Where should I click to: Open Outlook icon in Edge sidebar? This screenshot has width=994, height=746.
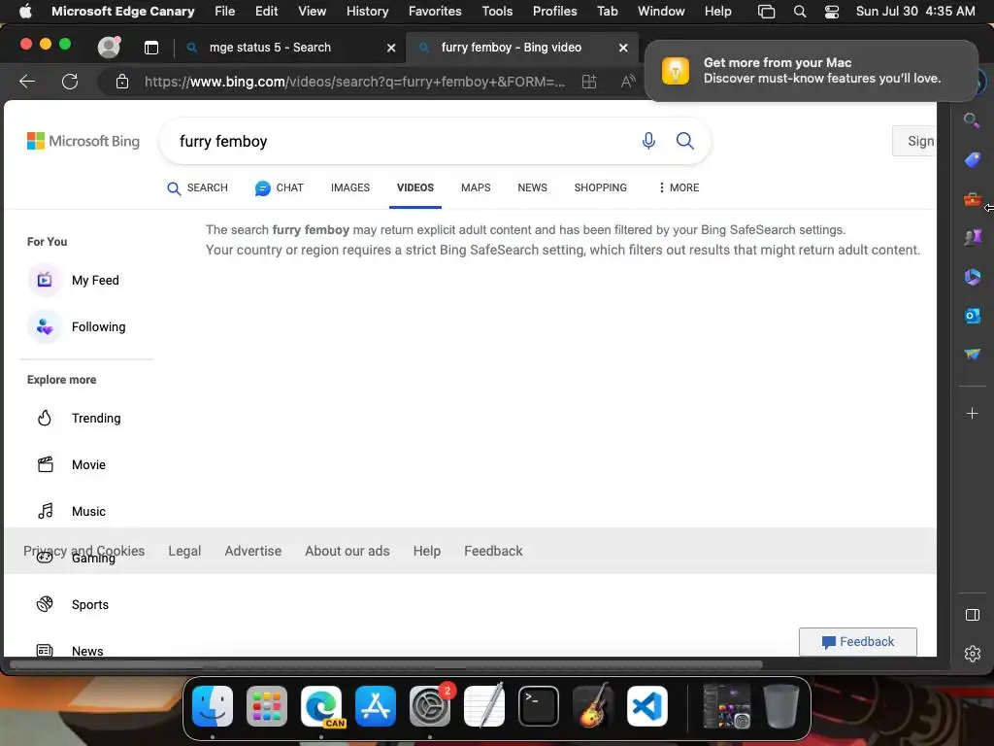(972, 316)
